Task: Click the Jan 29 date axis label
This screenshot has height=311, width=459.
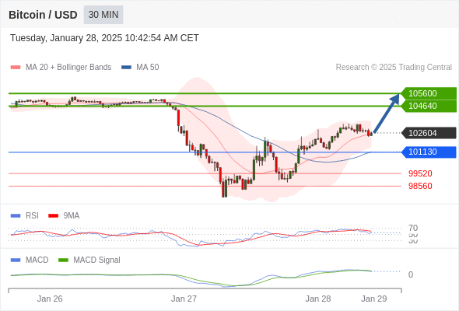Action: 374,299
